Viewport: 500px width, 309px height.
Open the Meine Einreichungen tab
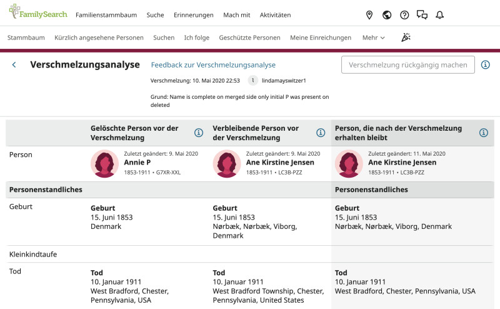click(x=321, y=38)
